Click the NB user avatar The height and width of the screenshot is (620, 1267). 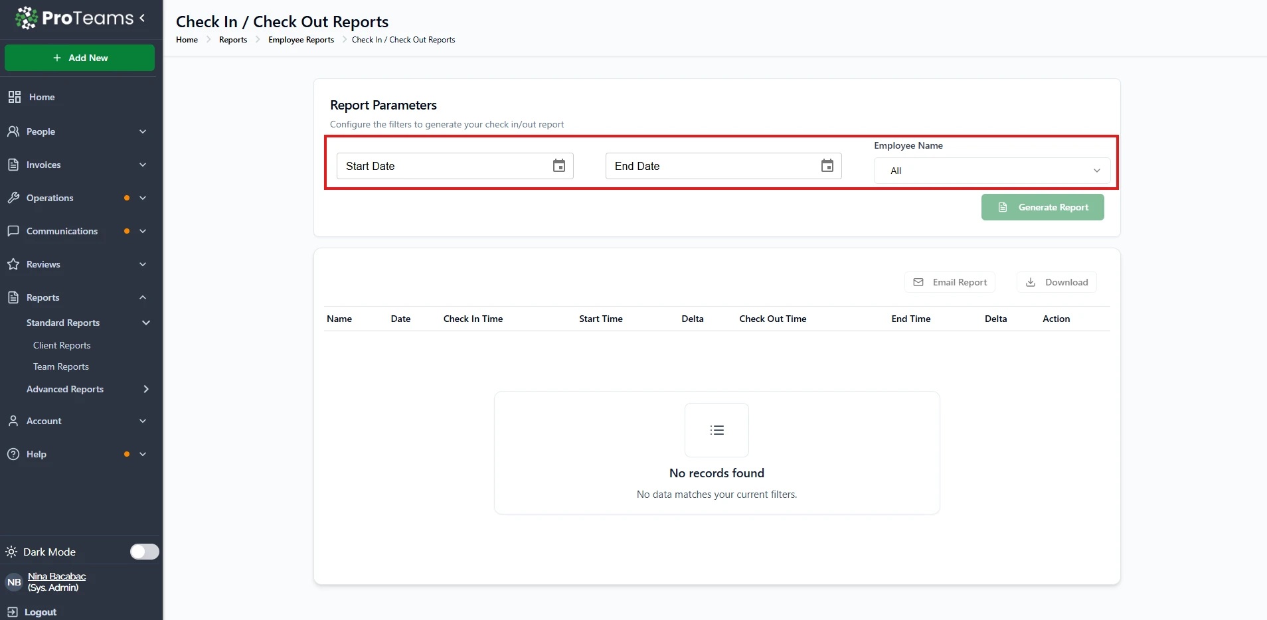14,582
